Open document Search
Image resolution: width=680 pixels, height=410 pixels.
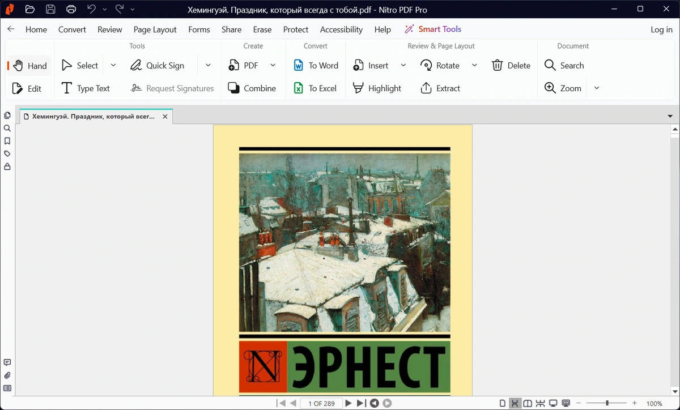click(x=564, y=66)
